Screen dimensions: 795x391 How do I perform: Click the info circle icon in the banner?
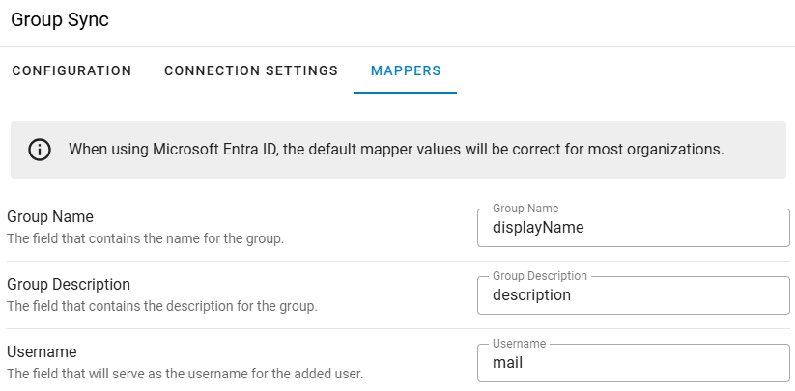point(40,150)
